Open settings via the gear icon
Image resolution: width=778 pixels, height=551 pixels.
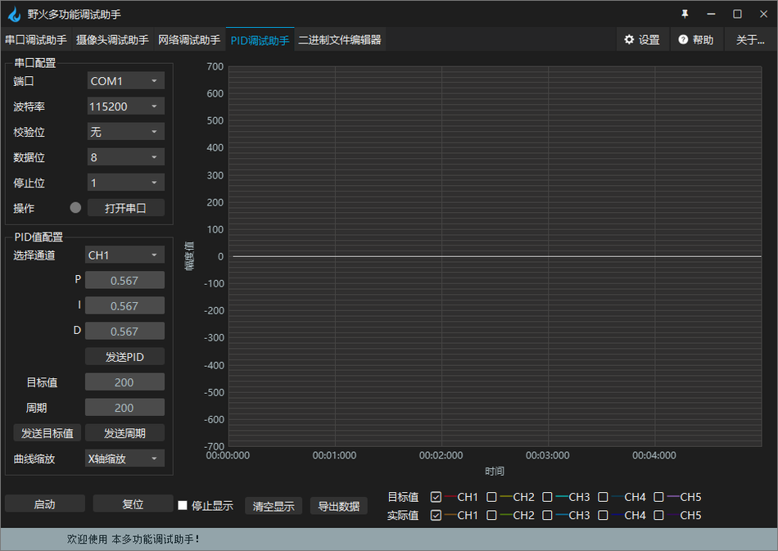tap(629, 39)
